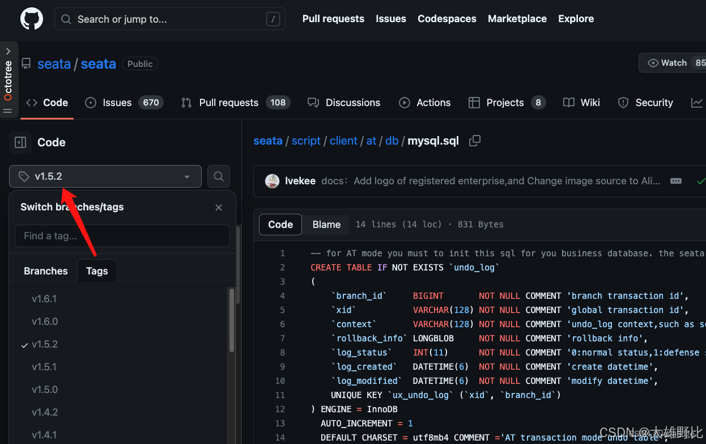This screenshot has width=706, height=444.
Task: Click the Public repository badge
Action: (x=140, y=64)
